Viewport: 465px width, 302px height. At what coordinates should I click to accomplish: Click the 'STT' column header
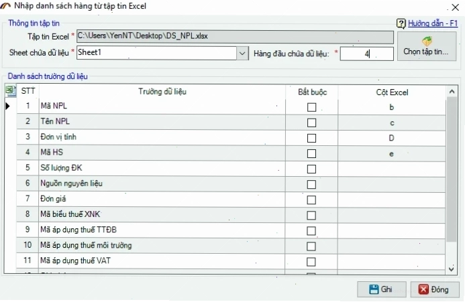point(28,91)
